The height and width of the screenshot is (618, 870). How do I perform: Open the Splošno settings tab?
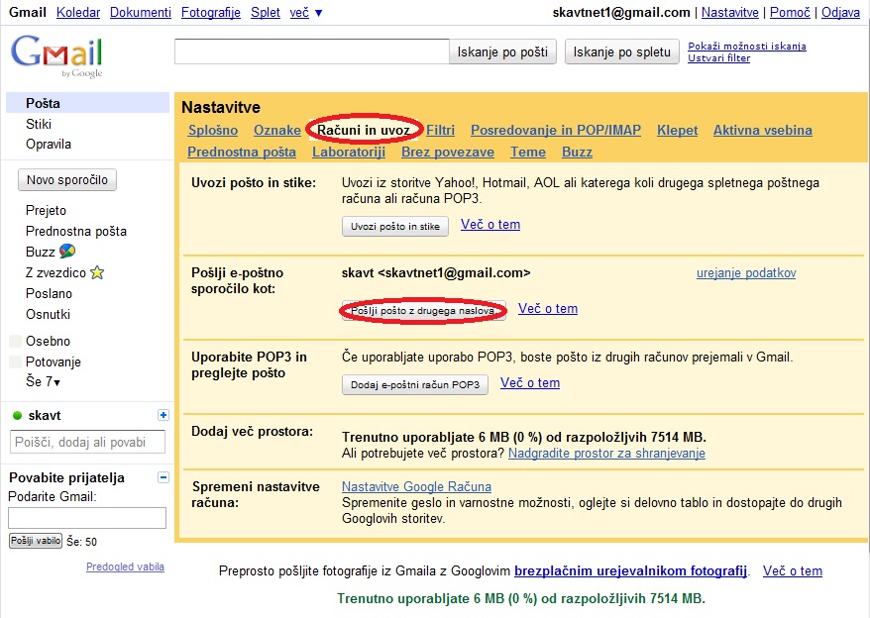pos(213,131)
